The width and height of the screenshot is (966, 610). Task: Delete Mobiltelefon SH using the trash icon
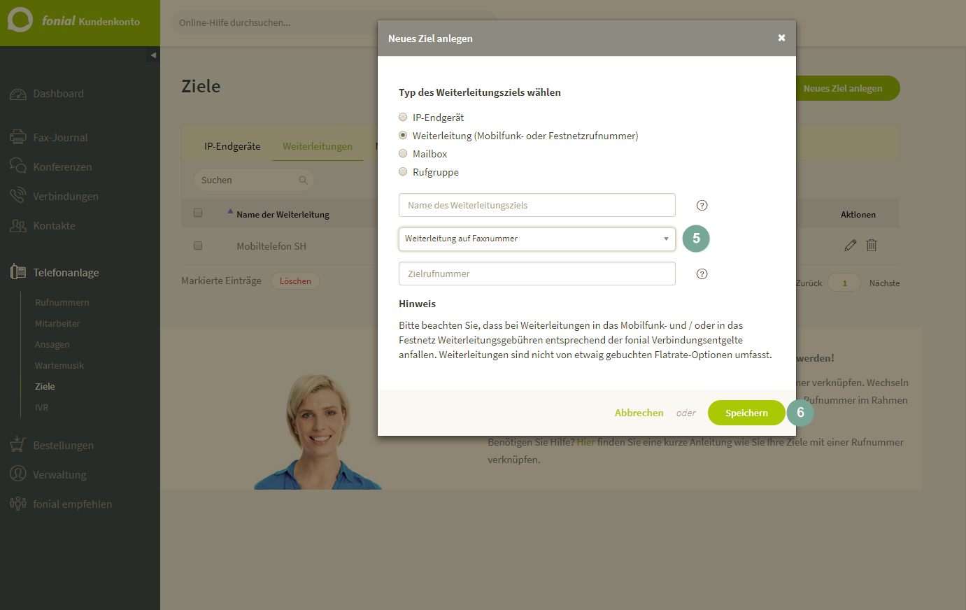coord(872,246)
